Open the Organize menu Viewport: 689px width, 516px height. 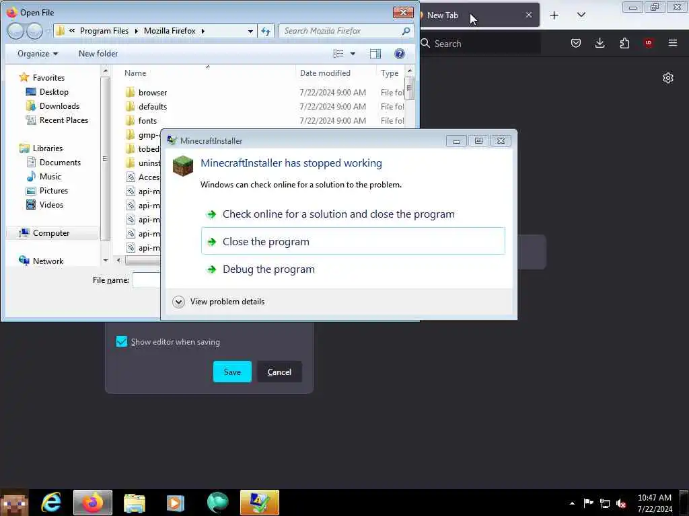click(x=38, y=54)
